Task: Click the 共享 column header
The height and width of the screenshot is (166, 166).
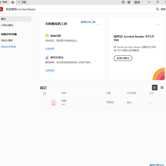Action: click(x=109, y=93)
